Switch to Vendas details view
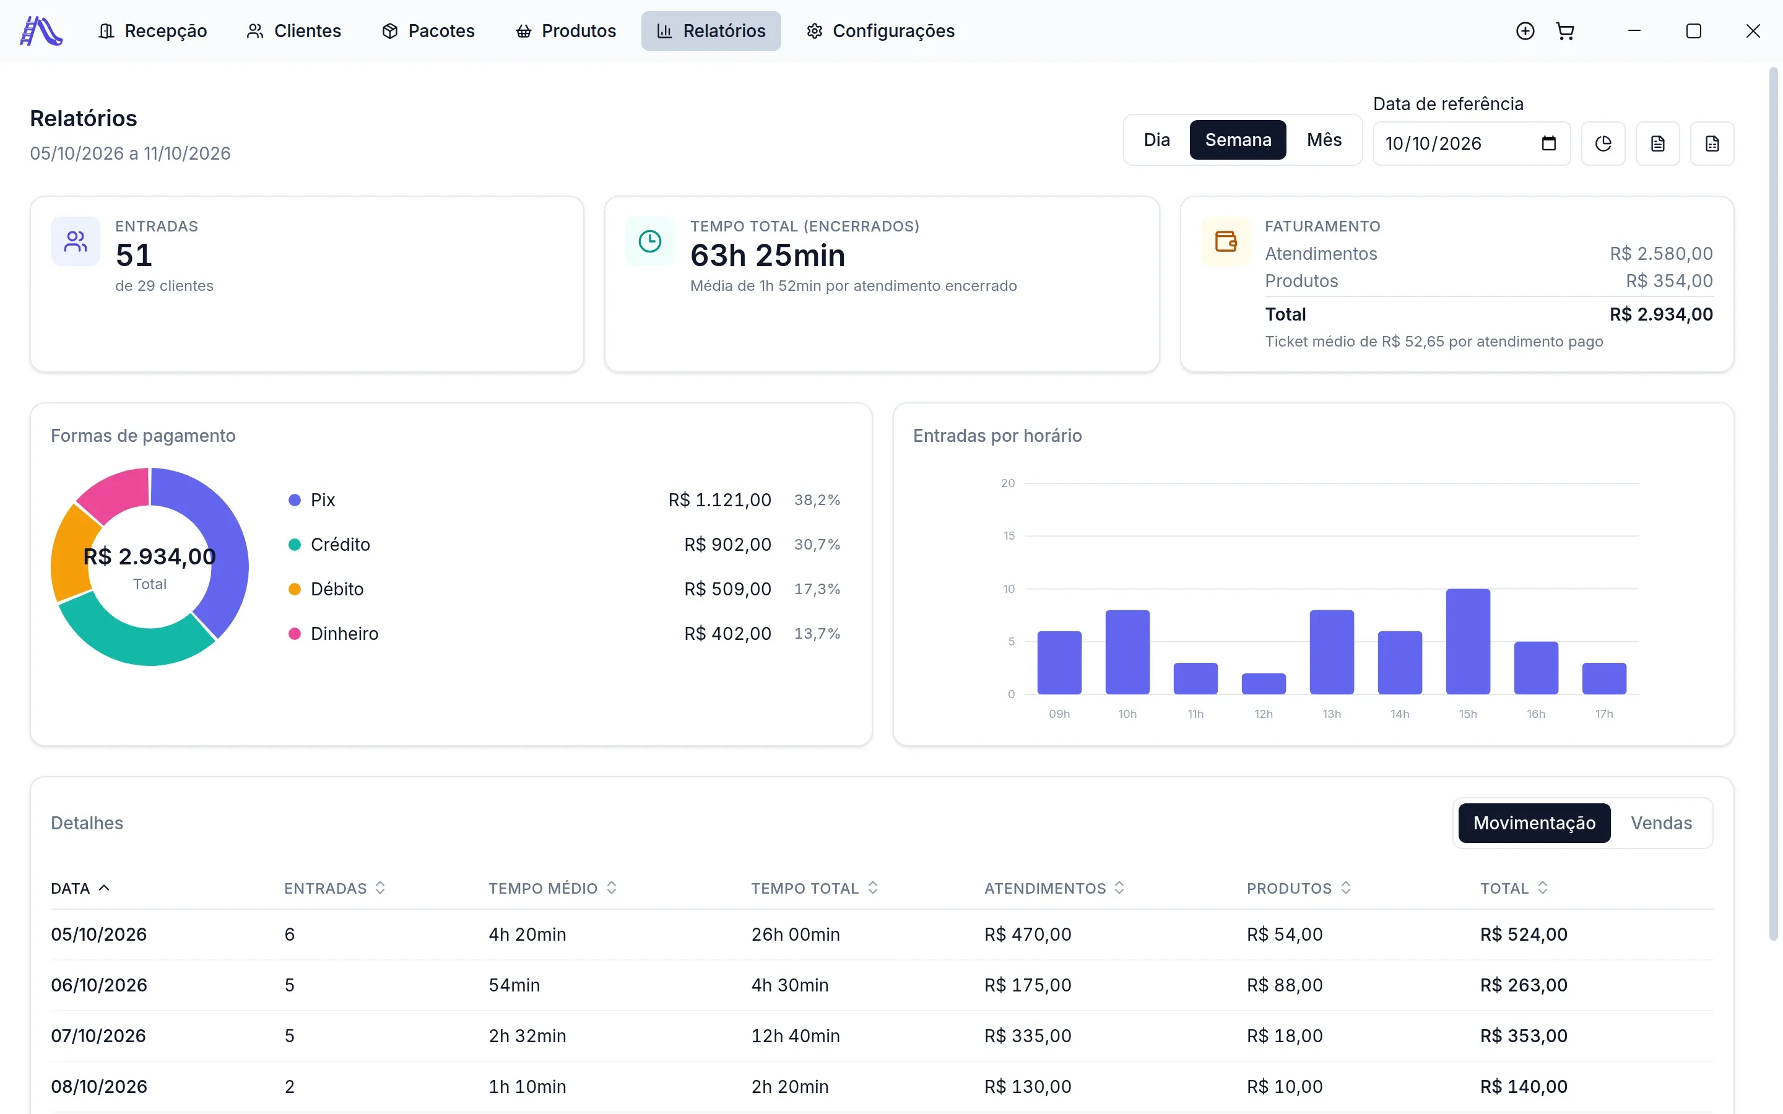This screenshot has width=1783, height=1114. click(1660, 823)
